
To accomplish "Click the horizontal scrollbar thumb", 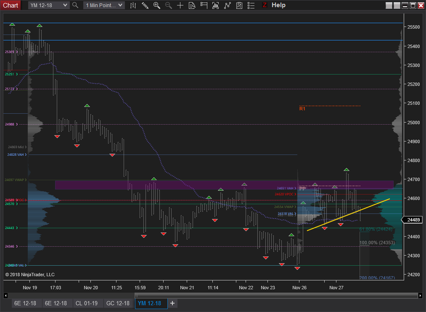I will pyautogui.click(x=276, y=296).
